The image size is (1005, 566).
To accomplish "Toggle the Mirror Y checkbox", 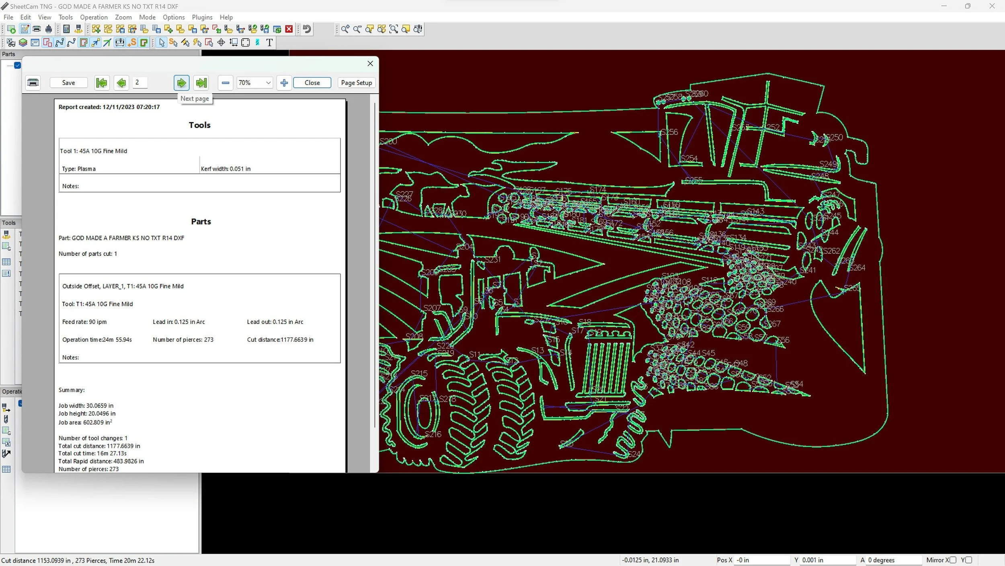I will (969, 560).
